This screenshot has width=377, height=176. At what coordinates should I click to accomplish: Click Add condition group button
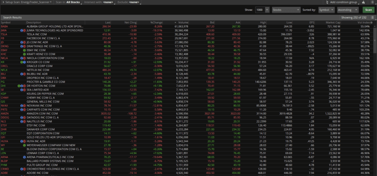point(342,2)
